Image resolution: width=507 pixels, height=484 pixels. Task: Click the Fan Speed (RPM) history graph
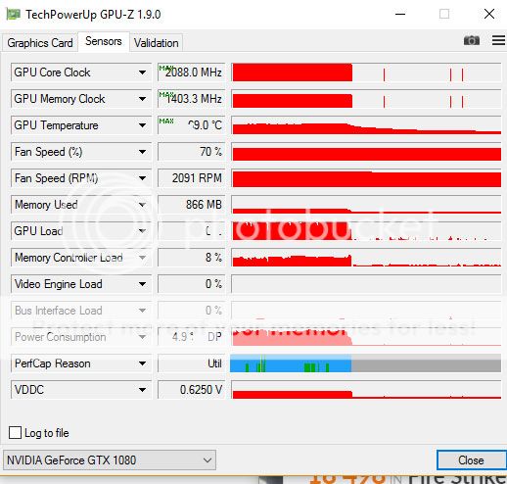pos(366,178)
